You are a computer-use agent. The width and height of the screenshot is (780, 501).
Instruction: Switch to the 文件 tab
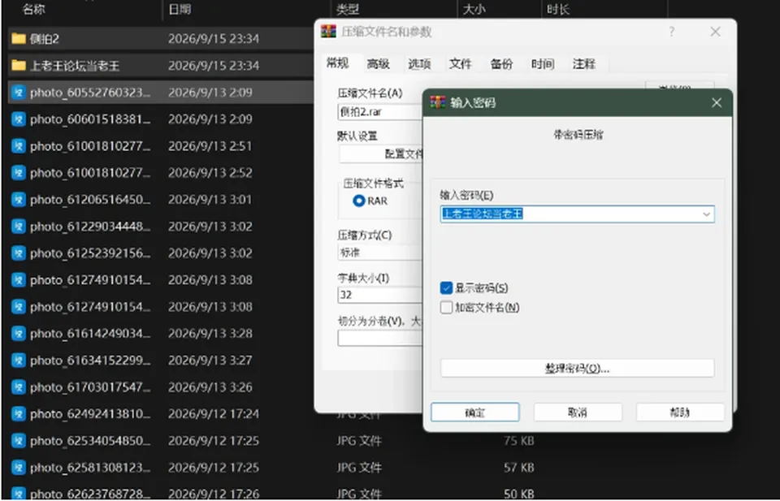460,64
